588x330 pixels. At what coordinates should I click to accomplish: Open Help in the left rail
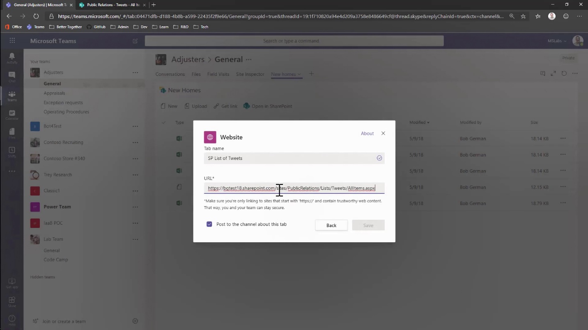[x=12, y=320]
